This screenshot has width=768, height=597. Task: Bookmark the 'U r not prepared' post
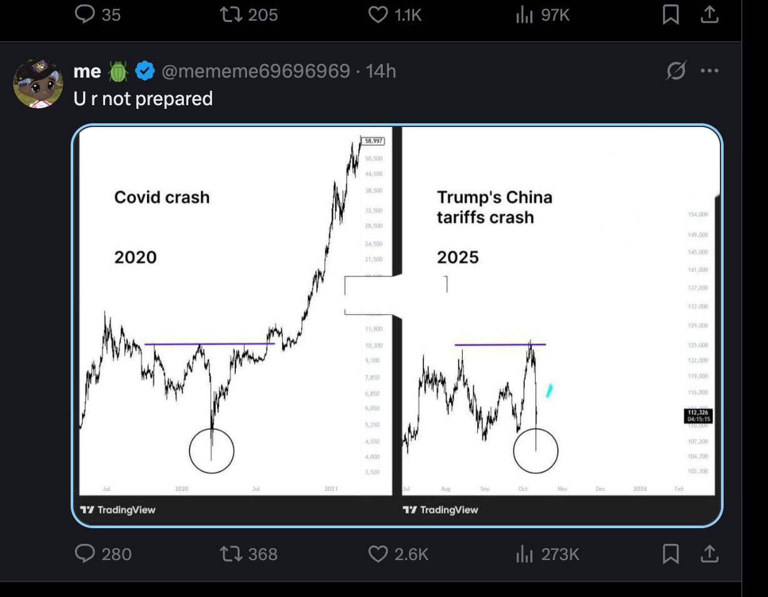(x=670, y=554)
